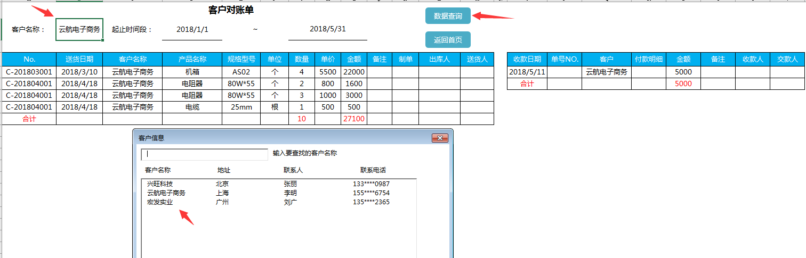Screen dimensions: 806x258
Task: Click the 送货人 column header
Action: 477,59
